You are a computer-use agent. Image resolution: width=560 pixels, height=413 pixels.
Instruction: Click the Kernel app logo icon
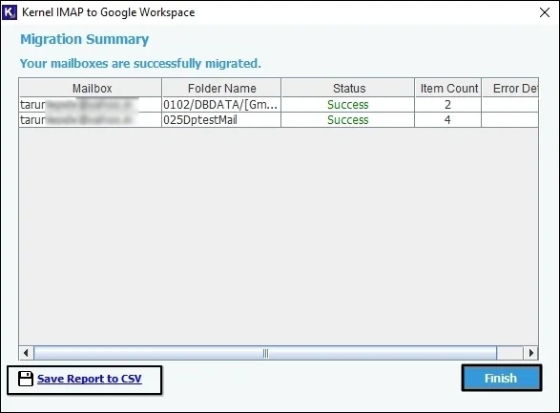(10, 12)
